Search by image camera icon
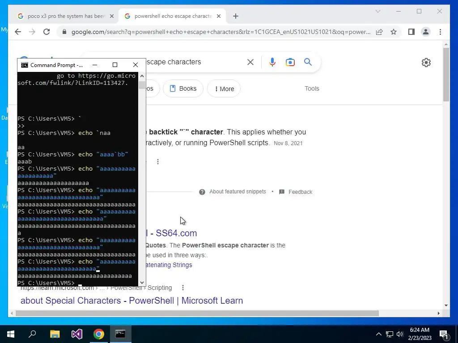The width and height of the screenshot is (458, 343). (x=290, y=62)
